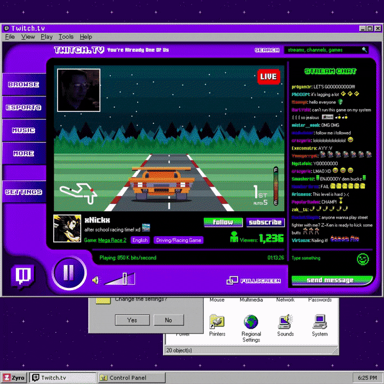This screenshot has width=384, height=384.
Task: Click chat username Nyctafela
Action: click(x=302, y=164)
